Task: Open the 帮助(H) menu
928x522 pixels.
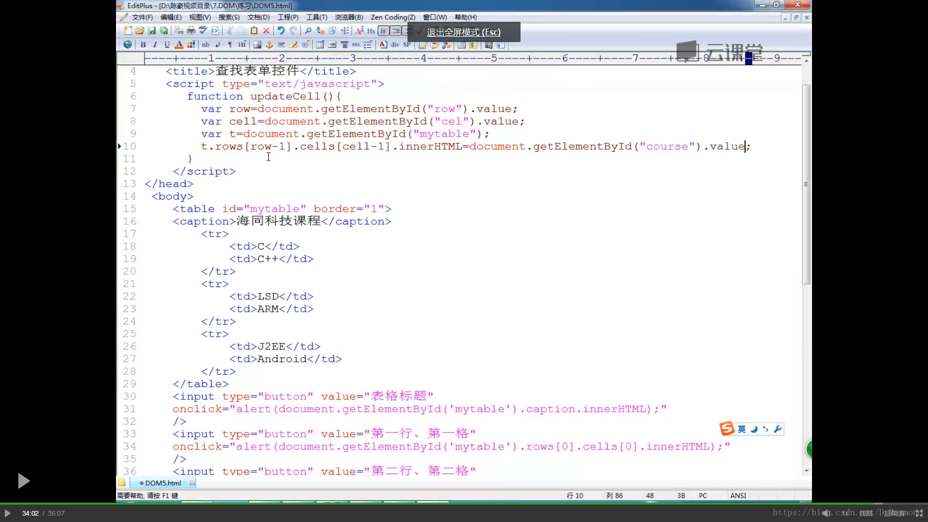Action: tap(466, 17)
